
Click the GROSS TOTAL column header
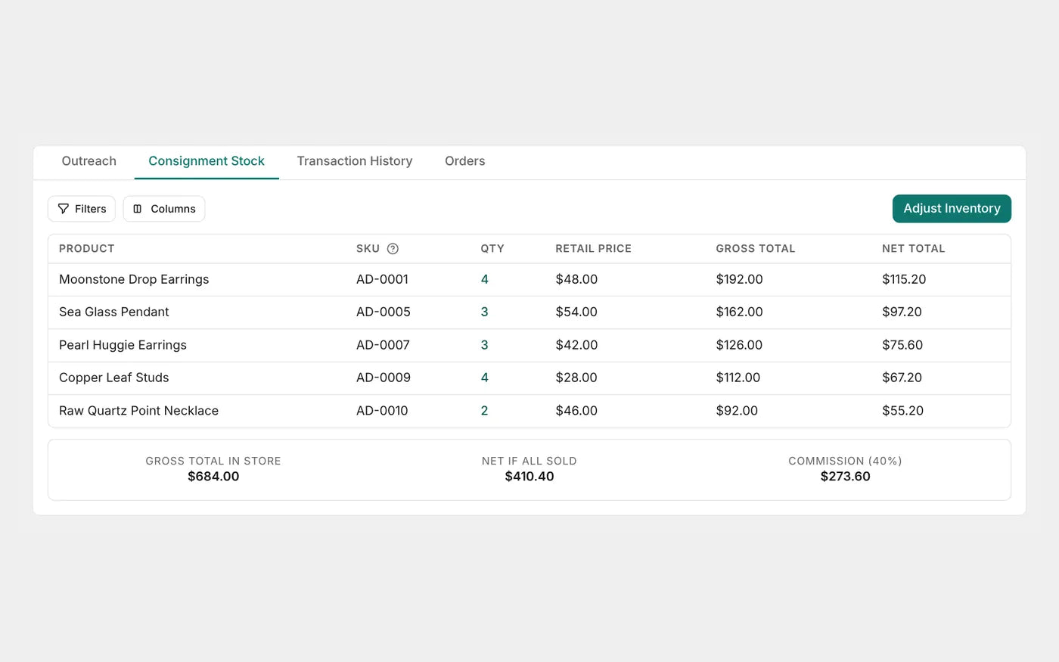click(756, 249)
